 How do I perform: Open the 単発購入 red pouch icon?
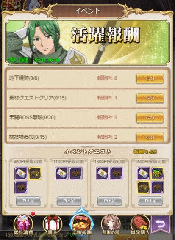[140, 225]
